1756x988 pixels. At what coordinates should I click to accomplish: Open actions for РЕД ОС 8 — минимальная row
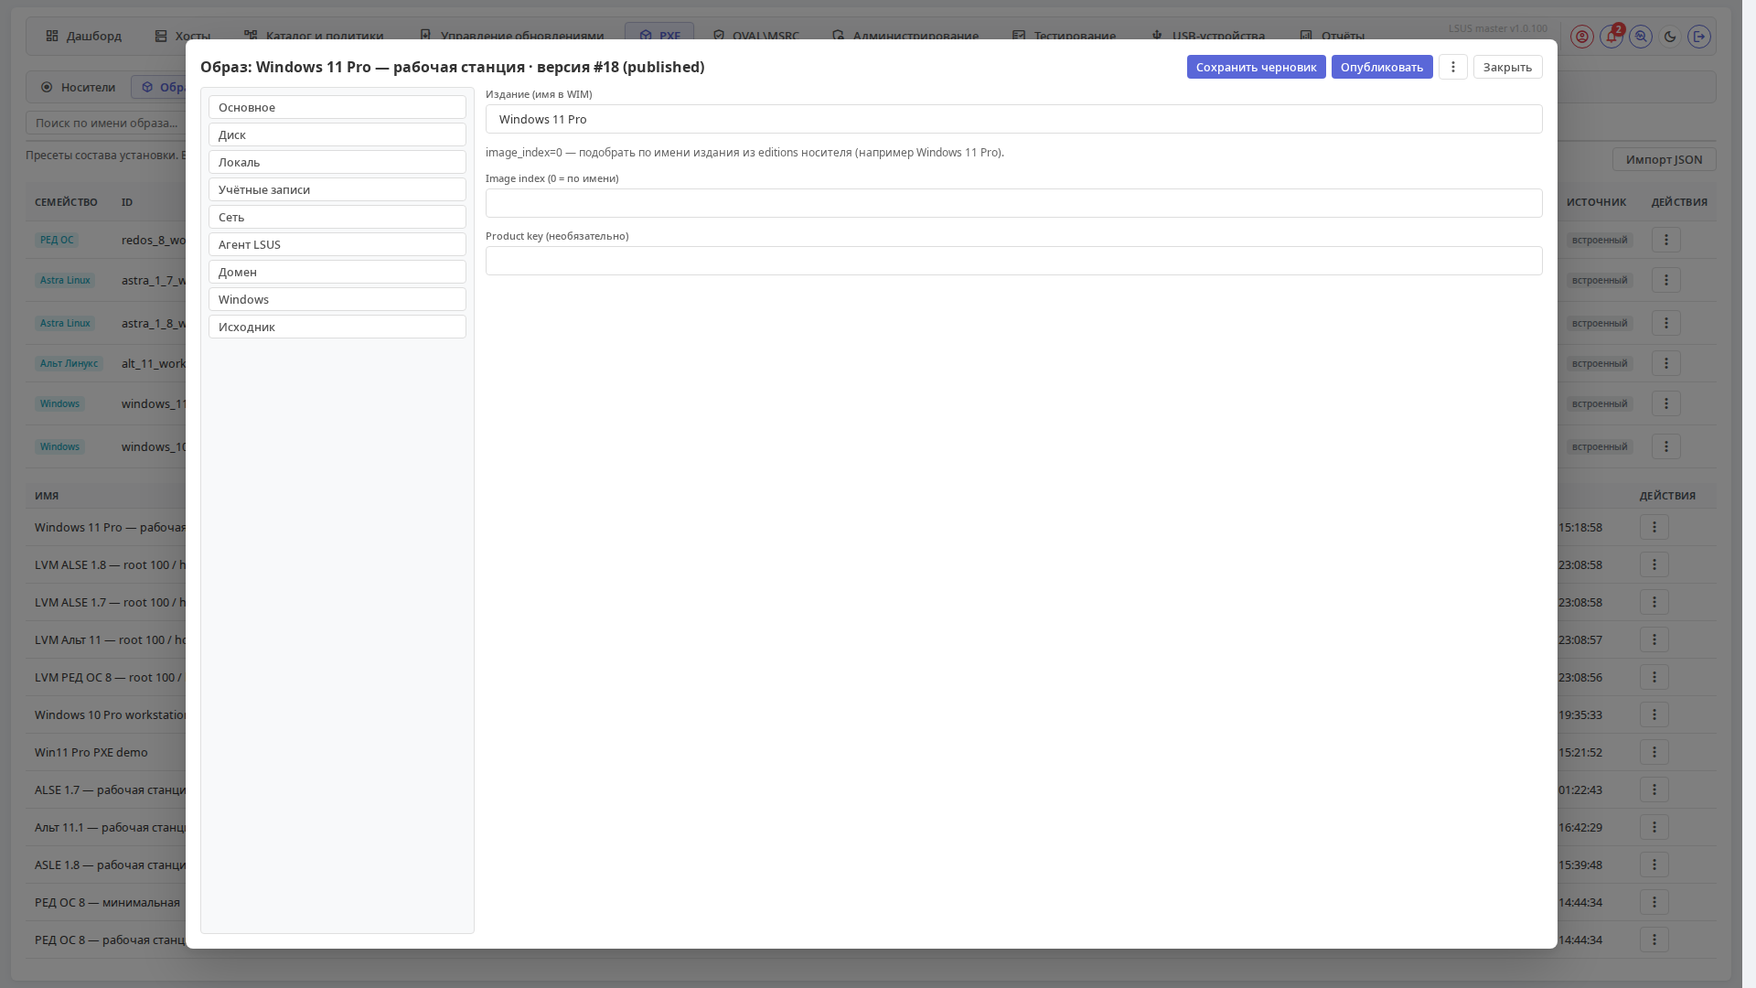pos(1654,902)
